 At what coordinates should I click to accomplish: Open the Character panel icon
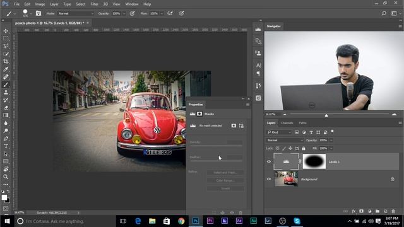[258, 66]
